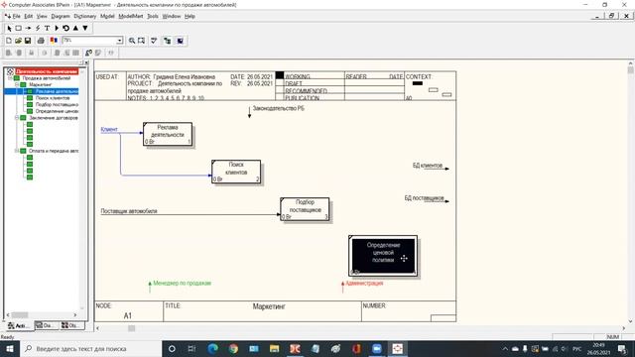635x357 pixels.
Task: Collapse the Заключение договоров tree node
Action: [17, 118]
